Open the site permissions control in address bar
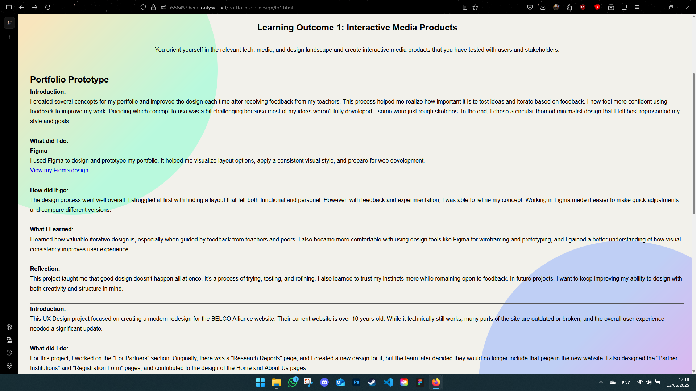 [163, 7]
